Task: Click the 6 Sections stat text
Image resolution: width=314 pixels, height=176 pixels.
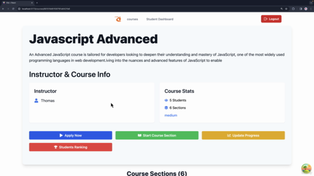Action: click(x=178, y=108)
